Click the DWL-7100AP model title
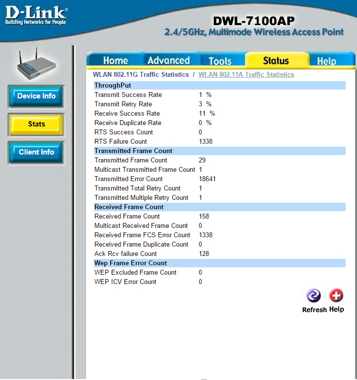Viewport: 357px width, 380px height. (x=254, y=21)
